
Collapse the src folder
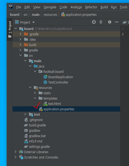[20, 55]
